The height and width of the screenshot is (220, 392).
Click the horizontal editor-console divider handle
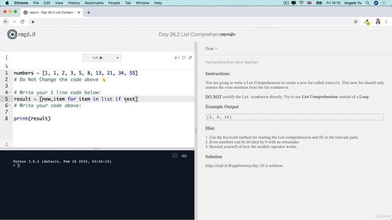[x=97, y=148]
